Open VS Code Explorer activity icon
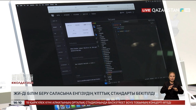This screenshot has width=196, height=110. pos(94,27)
